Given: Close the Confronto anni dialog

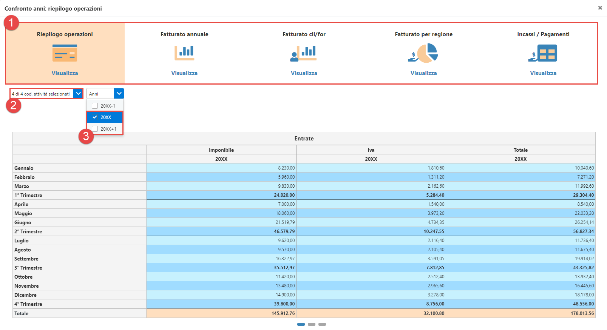Looking at the screenshot, I should click(600, 8).
